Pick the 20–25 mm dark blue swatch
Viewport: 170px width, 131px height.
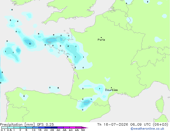pyautogui.click(x=48, y=128)
